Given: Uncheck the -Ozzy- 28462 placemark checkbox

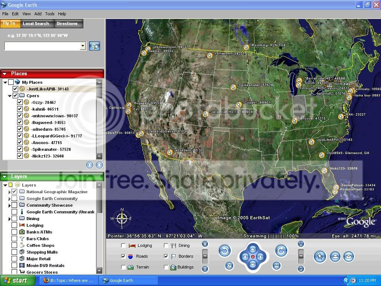Looking at the screenshot, I should [20, 102].
